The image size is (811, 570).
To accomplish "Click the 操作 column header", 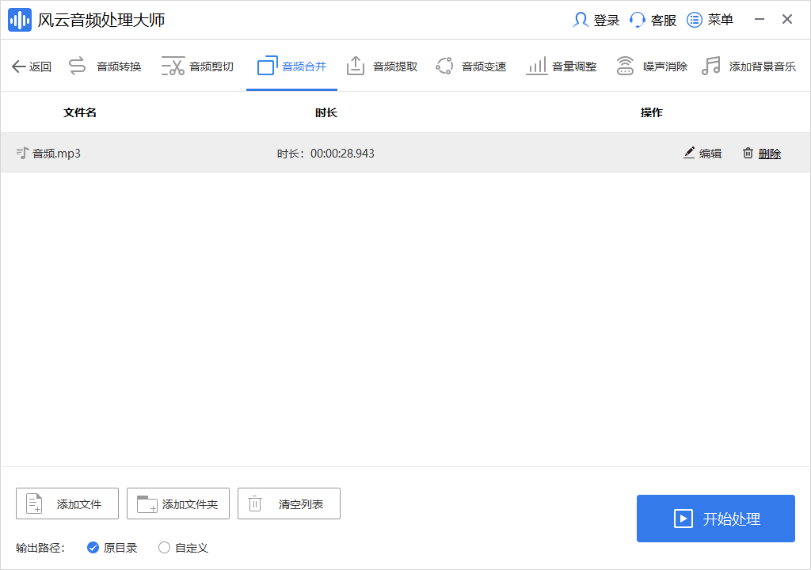I will tap(652, 112).
